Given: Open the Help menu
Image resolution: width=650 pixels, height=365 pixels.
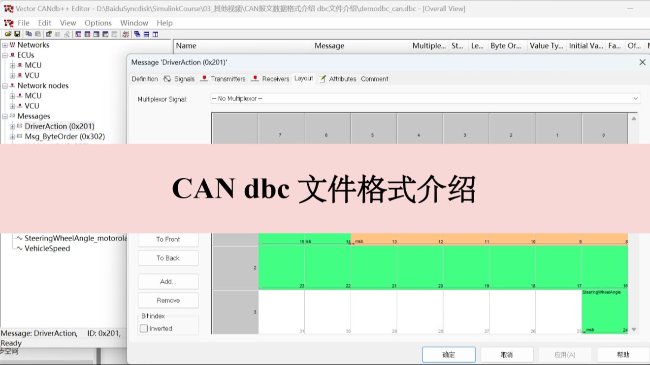Looking at the screenshot, I should [x=164, y=23].
